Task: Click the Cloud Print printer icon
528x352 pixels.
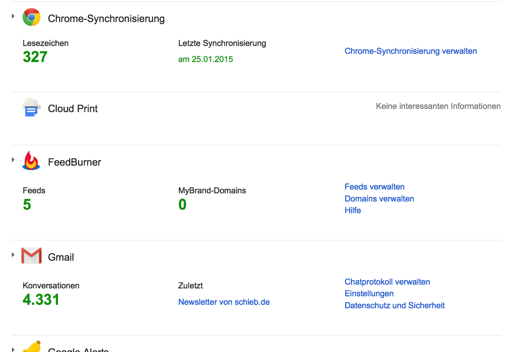Action: [31, 107]
